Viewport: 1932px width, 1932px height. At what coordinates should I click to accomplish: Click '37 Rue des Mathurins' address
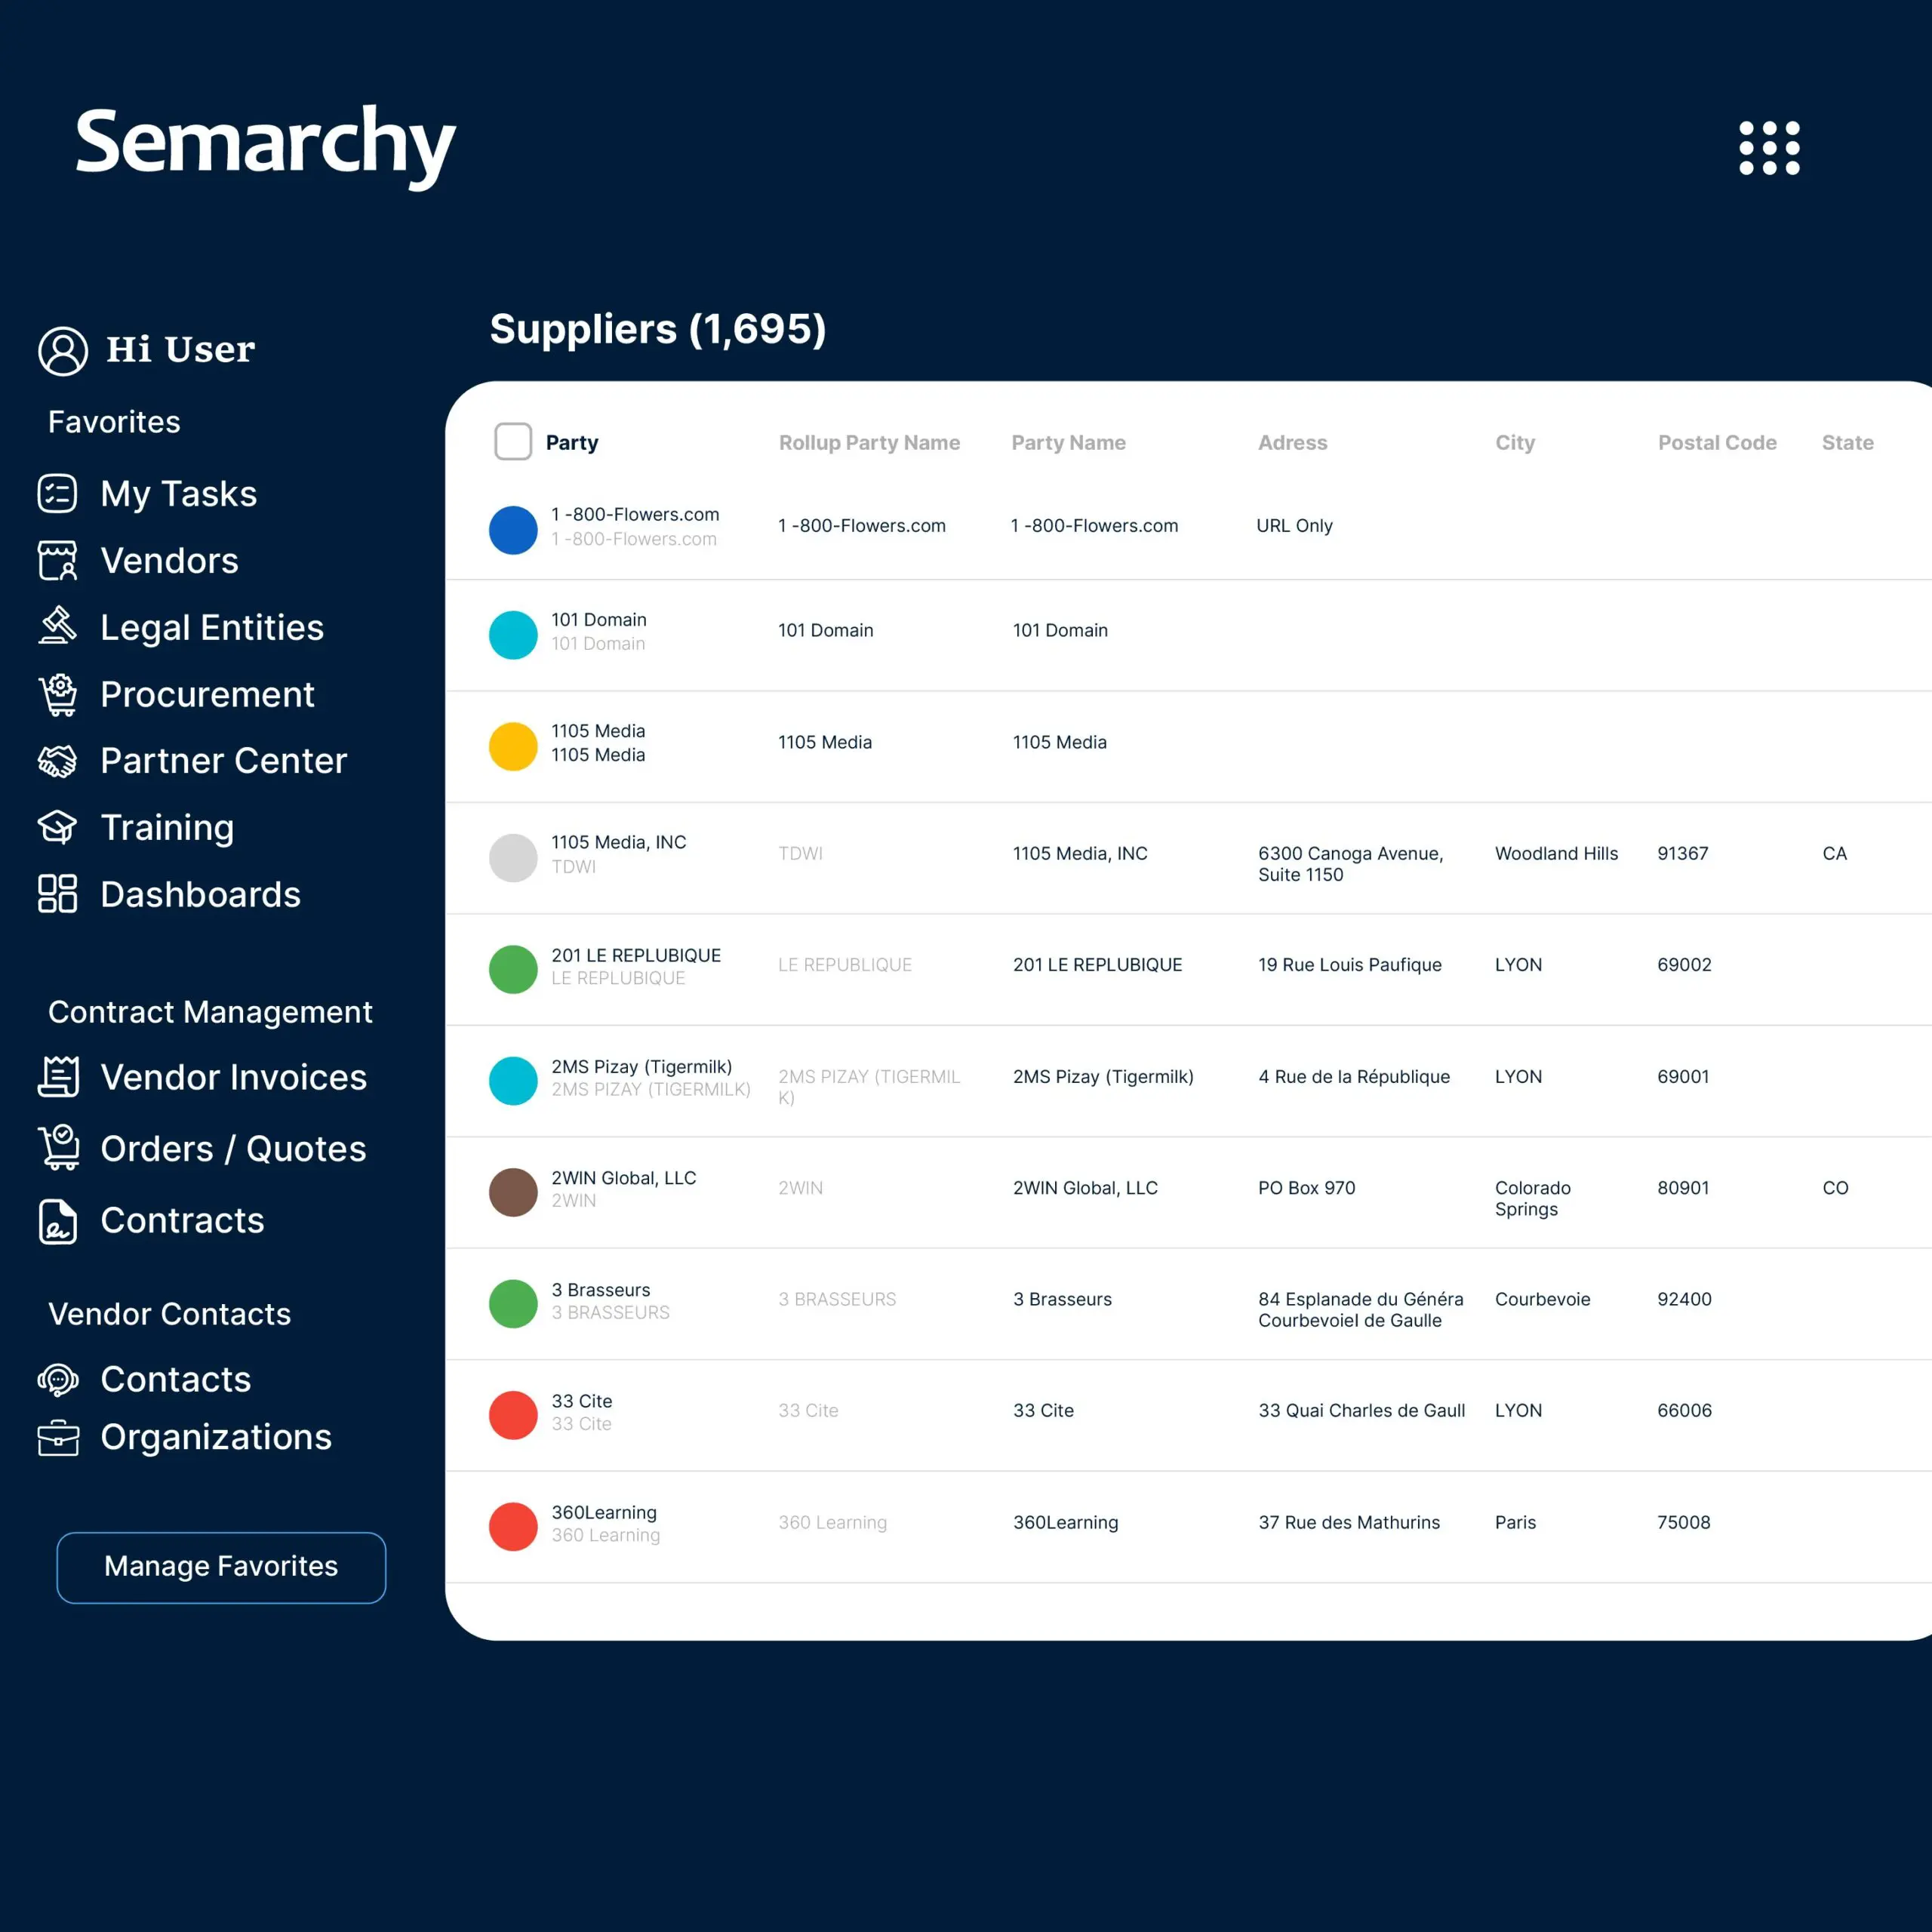coord(1349,1522)
